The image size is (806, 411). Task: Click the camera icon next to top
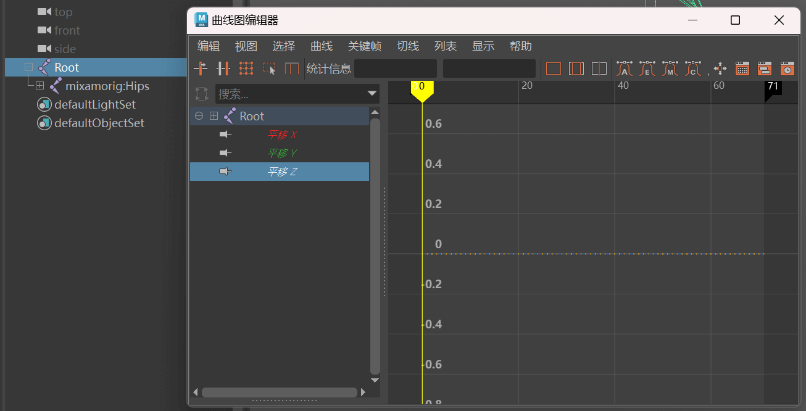[44, 12]
